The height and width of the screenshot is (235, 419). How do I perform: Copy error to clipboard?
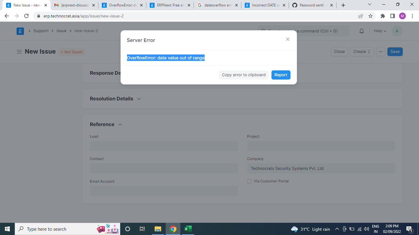click(x=244, y=75)
